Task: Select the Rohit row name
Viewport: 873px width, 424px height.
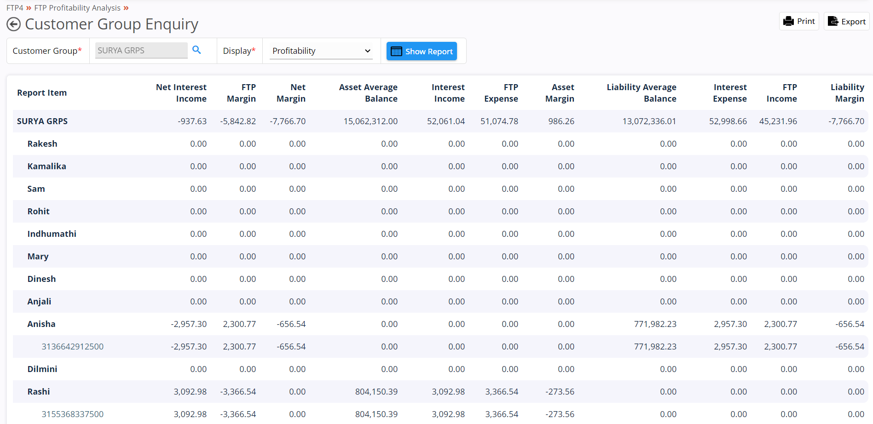Action: (x=38, y=212)
